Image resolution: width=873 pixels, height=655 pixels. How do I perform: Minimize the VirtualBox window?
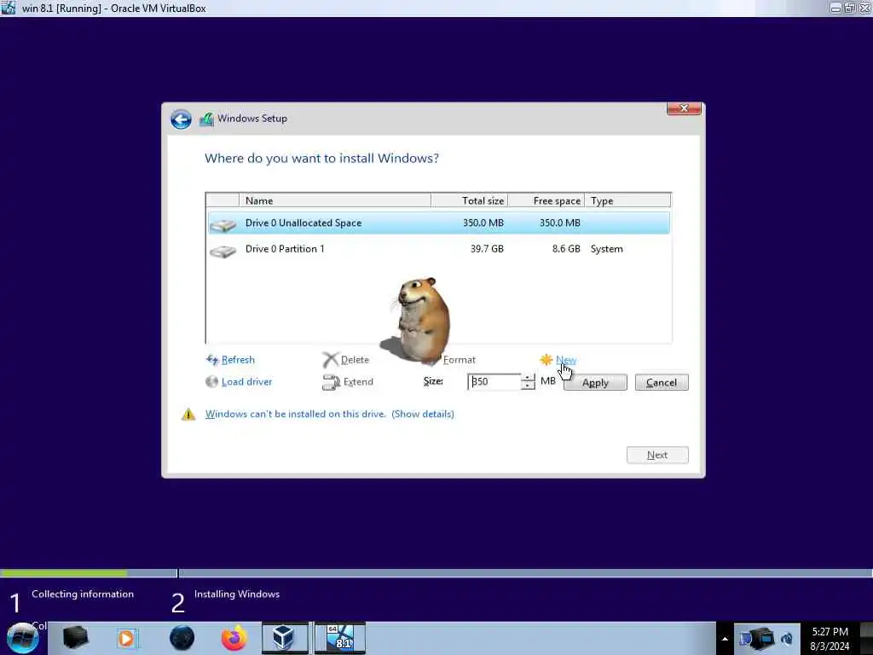[x=835, y=8]
